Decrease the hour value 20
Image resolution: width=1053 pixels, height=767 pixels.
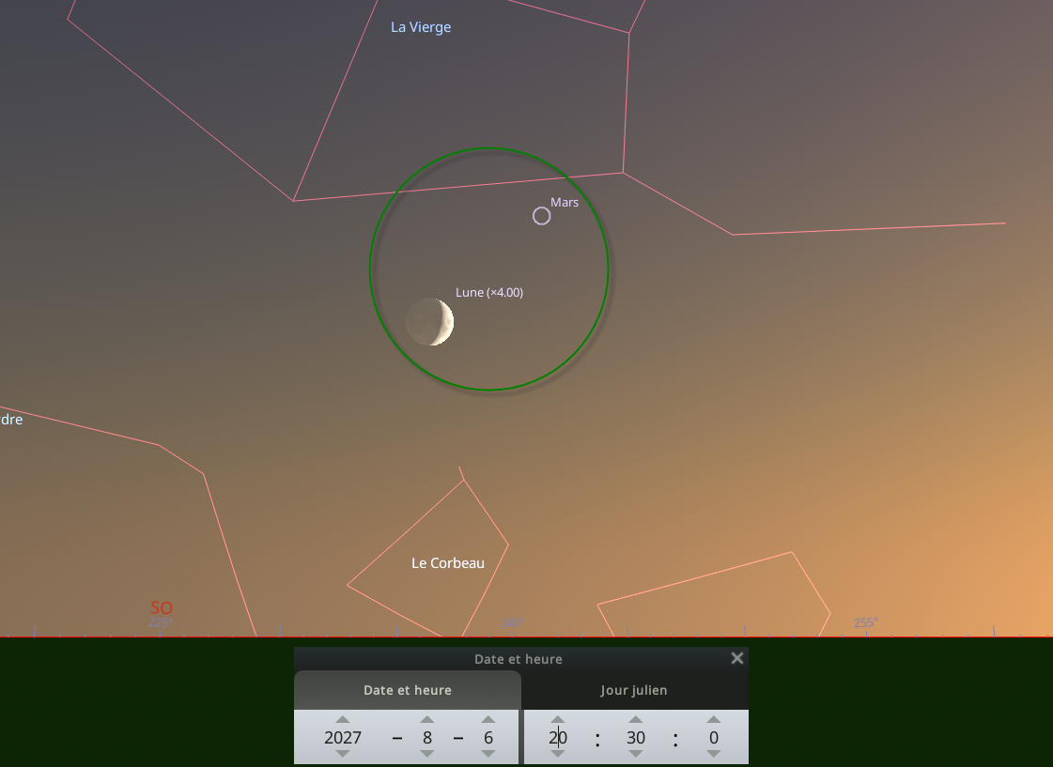tap(557, 754)
